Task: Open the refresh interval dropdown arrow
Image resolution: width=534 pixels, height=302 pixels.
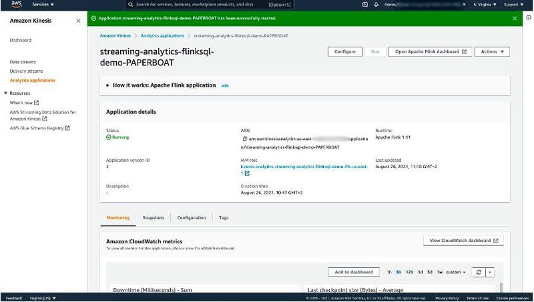Action: point(490,272)
